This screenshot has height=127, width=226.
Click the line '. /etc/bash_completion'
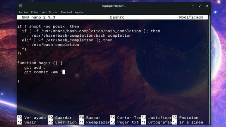click(x=53, y=45)
